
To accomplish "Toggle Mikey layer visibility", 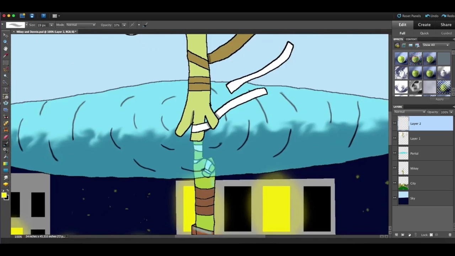I will tap(395, 168).
